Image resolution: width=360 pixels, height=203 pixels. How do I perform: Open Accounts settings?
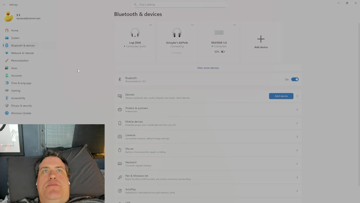click(16, 76)
